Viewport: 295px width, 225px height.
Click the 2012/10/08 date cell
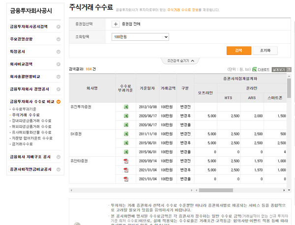pos(148,107)
